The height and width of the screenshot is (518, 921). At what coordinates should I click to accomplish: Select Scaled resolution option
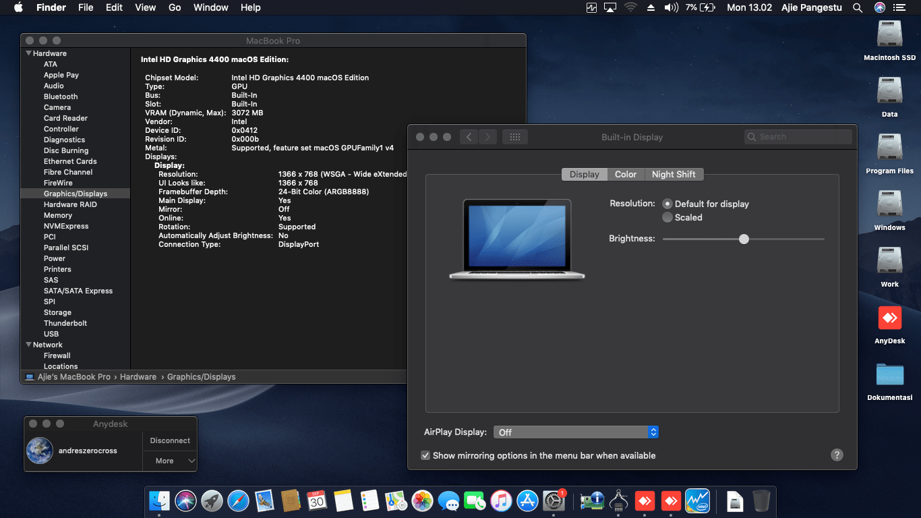(667, 217)
